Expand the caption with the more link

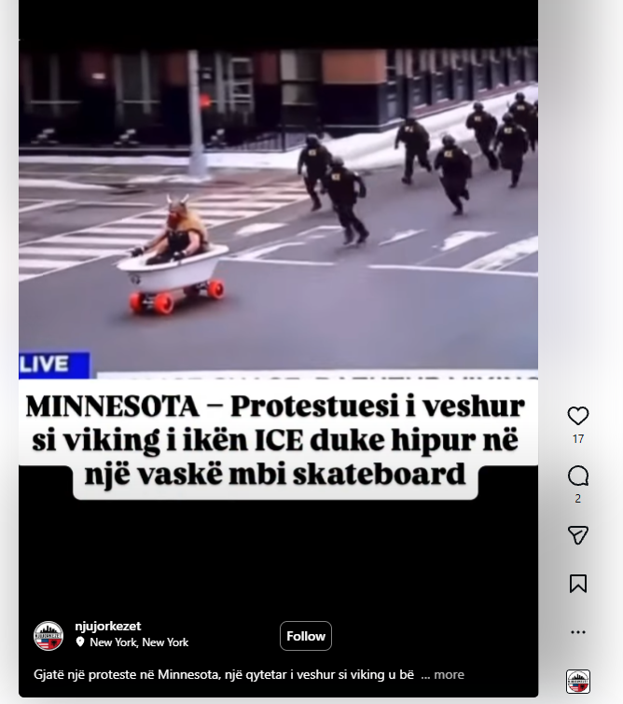pyautogui.click(x=449, y=674)
